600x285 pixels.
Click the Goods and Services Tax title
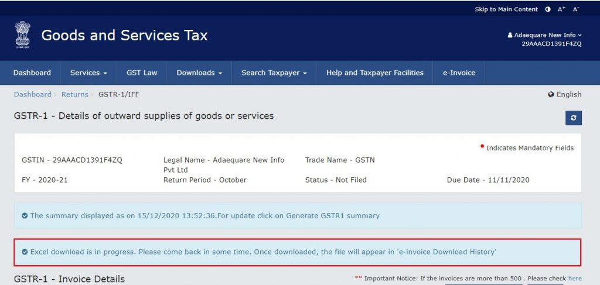tap(124, 36)
